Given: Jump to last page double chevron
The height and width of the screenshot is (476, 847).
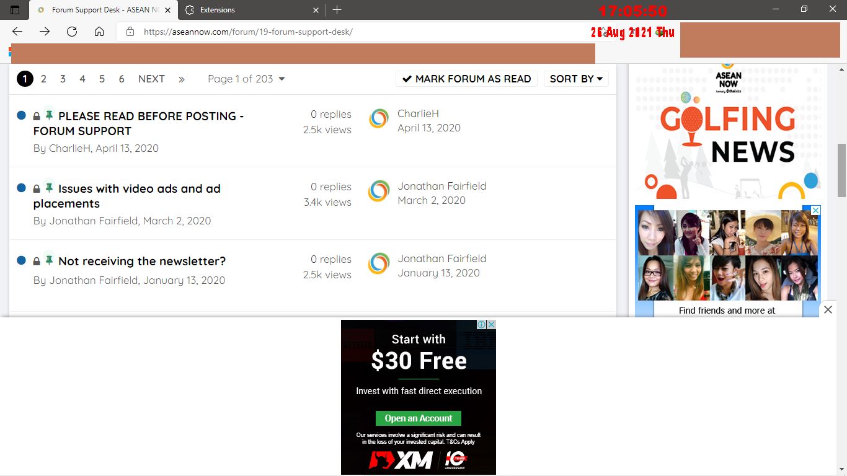Looking at the screenshot, I should (181, 79).
